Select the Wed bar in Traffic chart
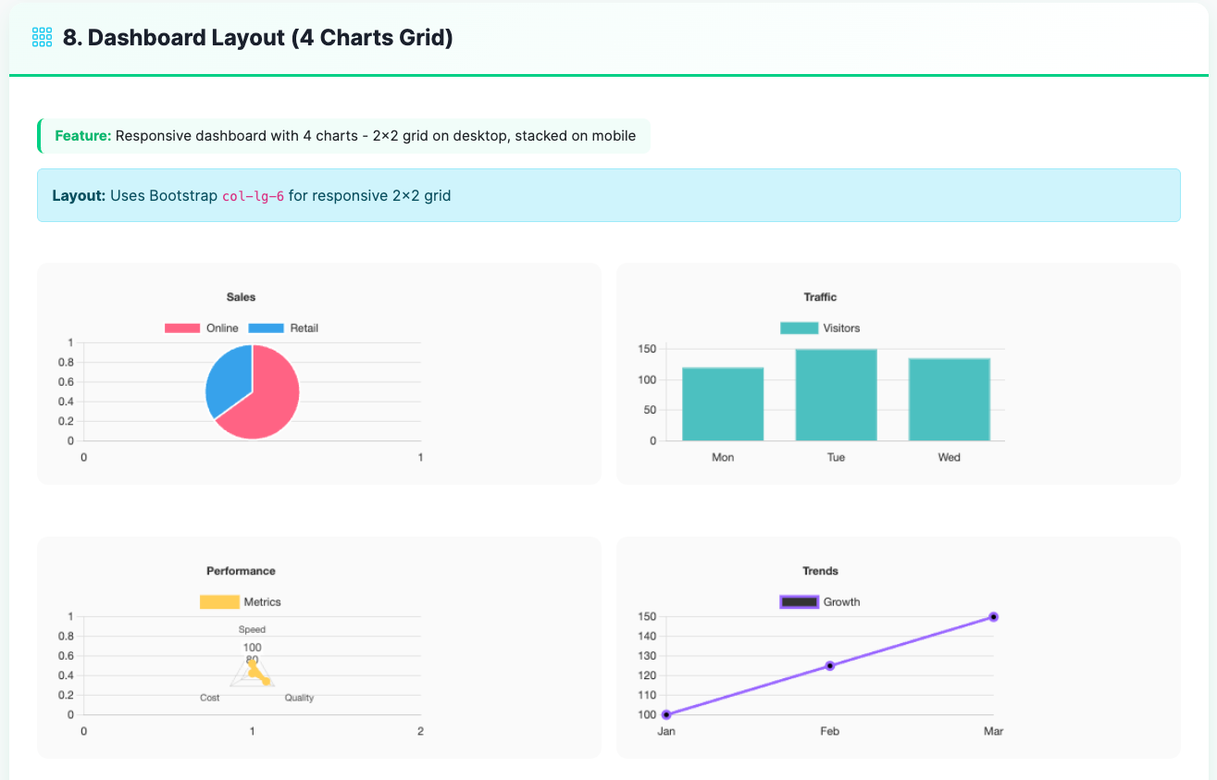Image resolution: width=1217 pixels, height=780 pixels. (949, 400)
